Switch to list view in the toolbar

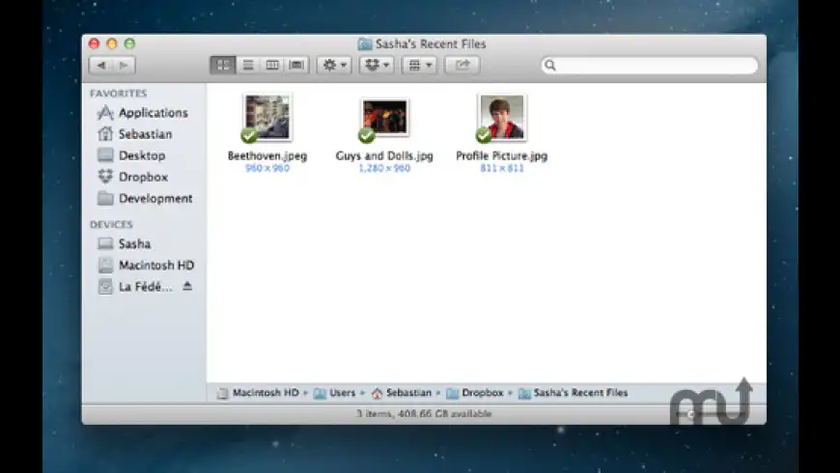pos(247,65)
